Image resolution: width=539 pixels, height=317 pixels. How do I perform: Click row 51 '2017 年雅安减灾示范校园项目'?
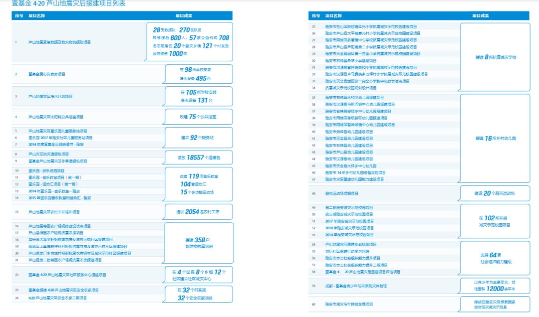click(x=349, y=221)
